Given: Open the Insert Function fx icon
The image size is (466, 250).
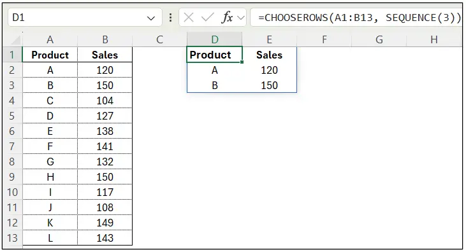Looking at the screenshot, I should click(227, 18).
